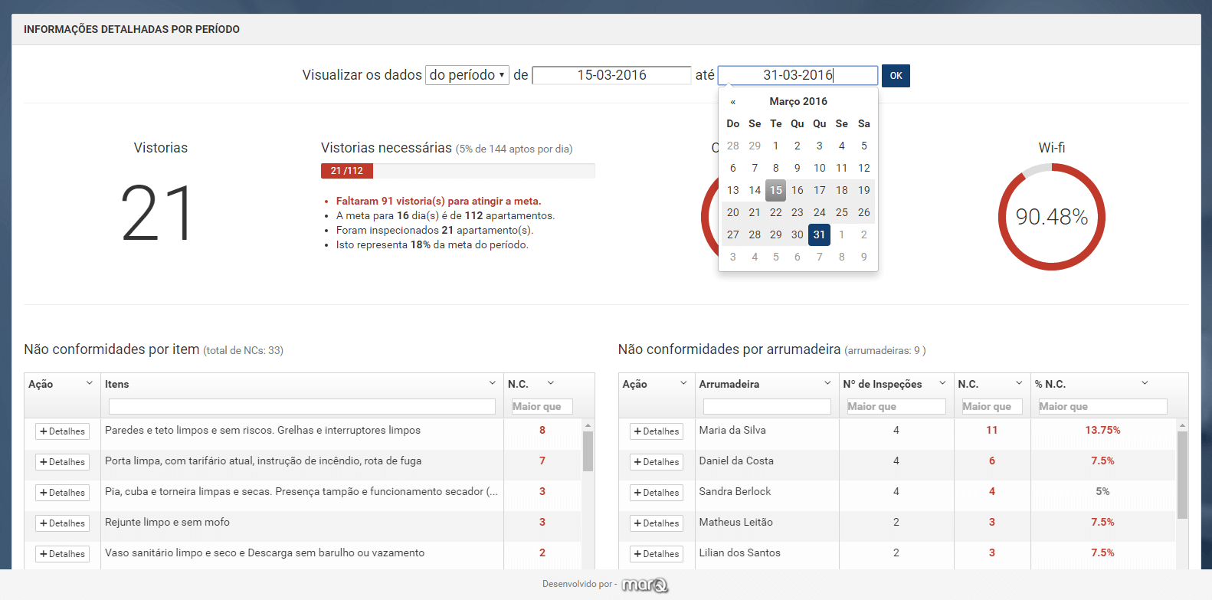1212x600 pixels.
Task: Click the Vistorias necessárias progress bar
Action: pos(457,171)
